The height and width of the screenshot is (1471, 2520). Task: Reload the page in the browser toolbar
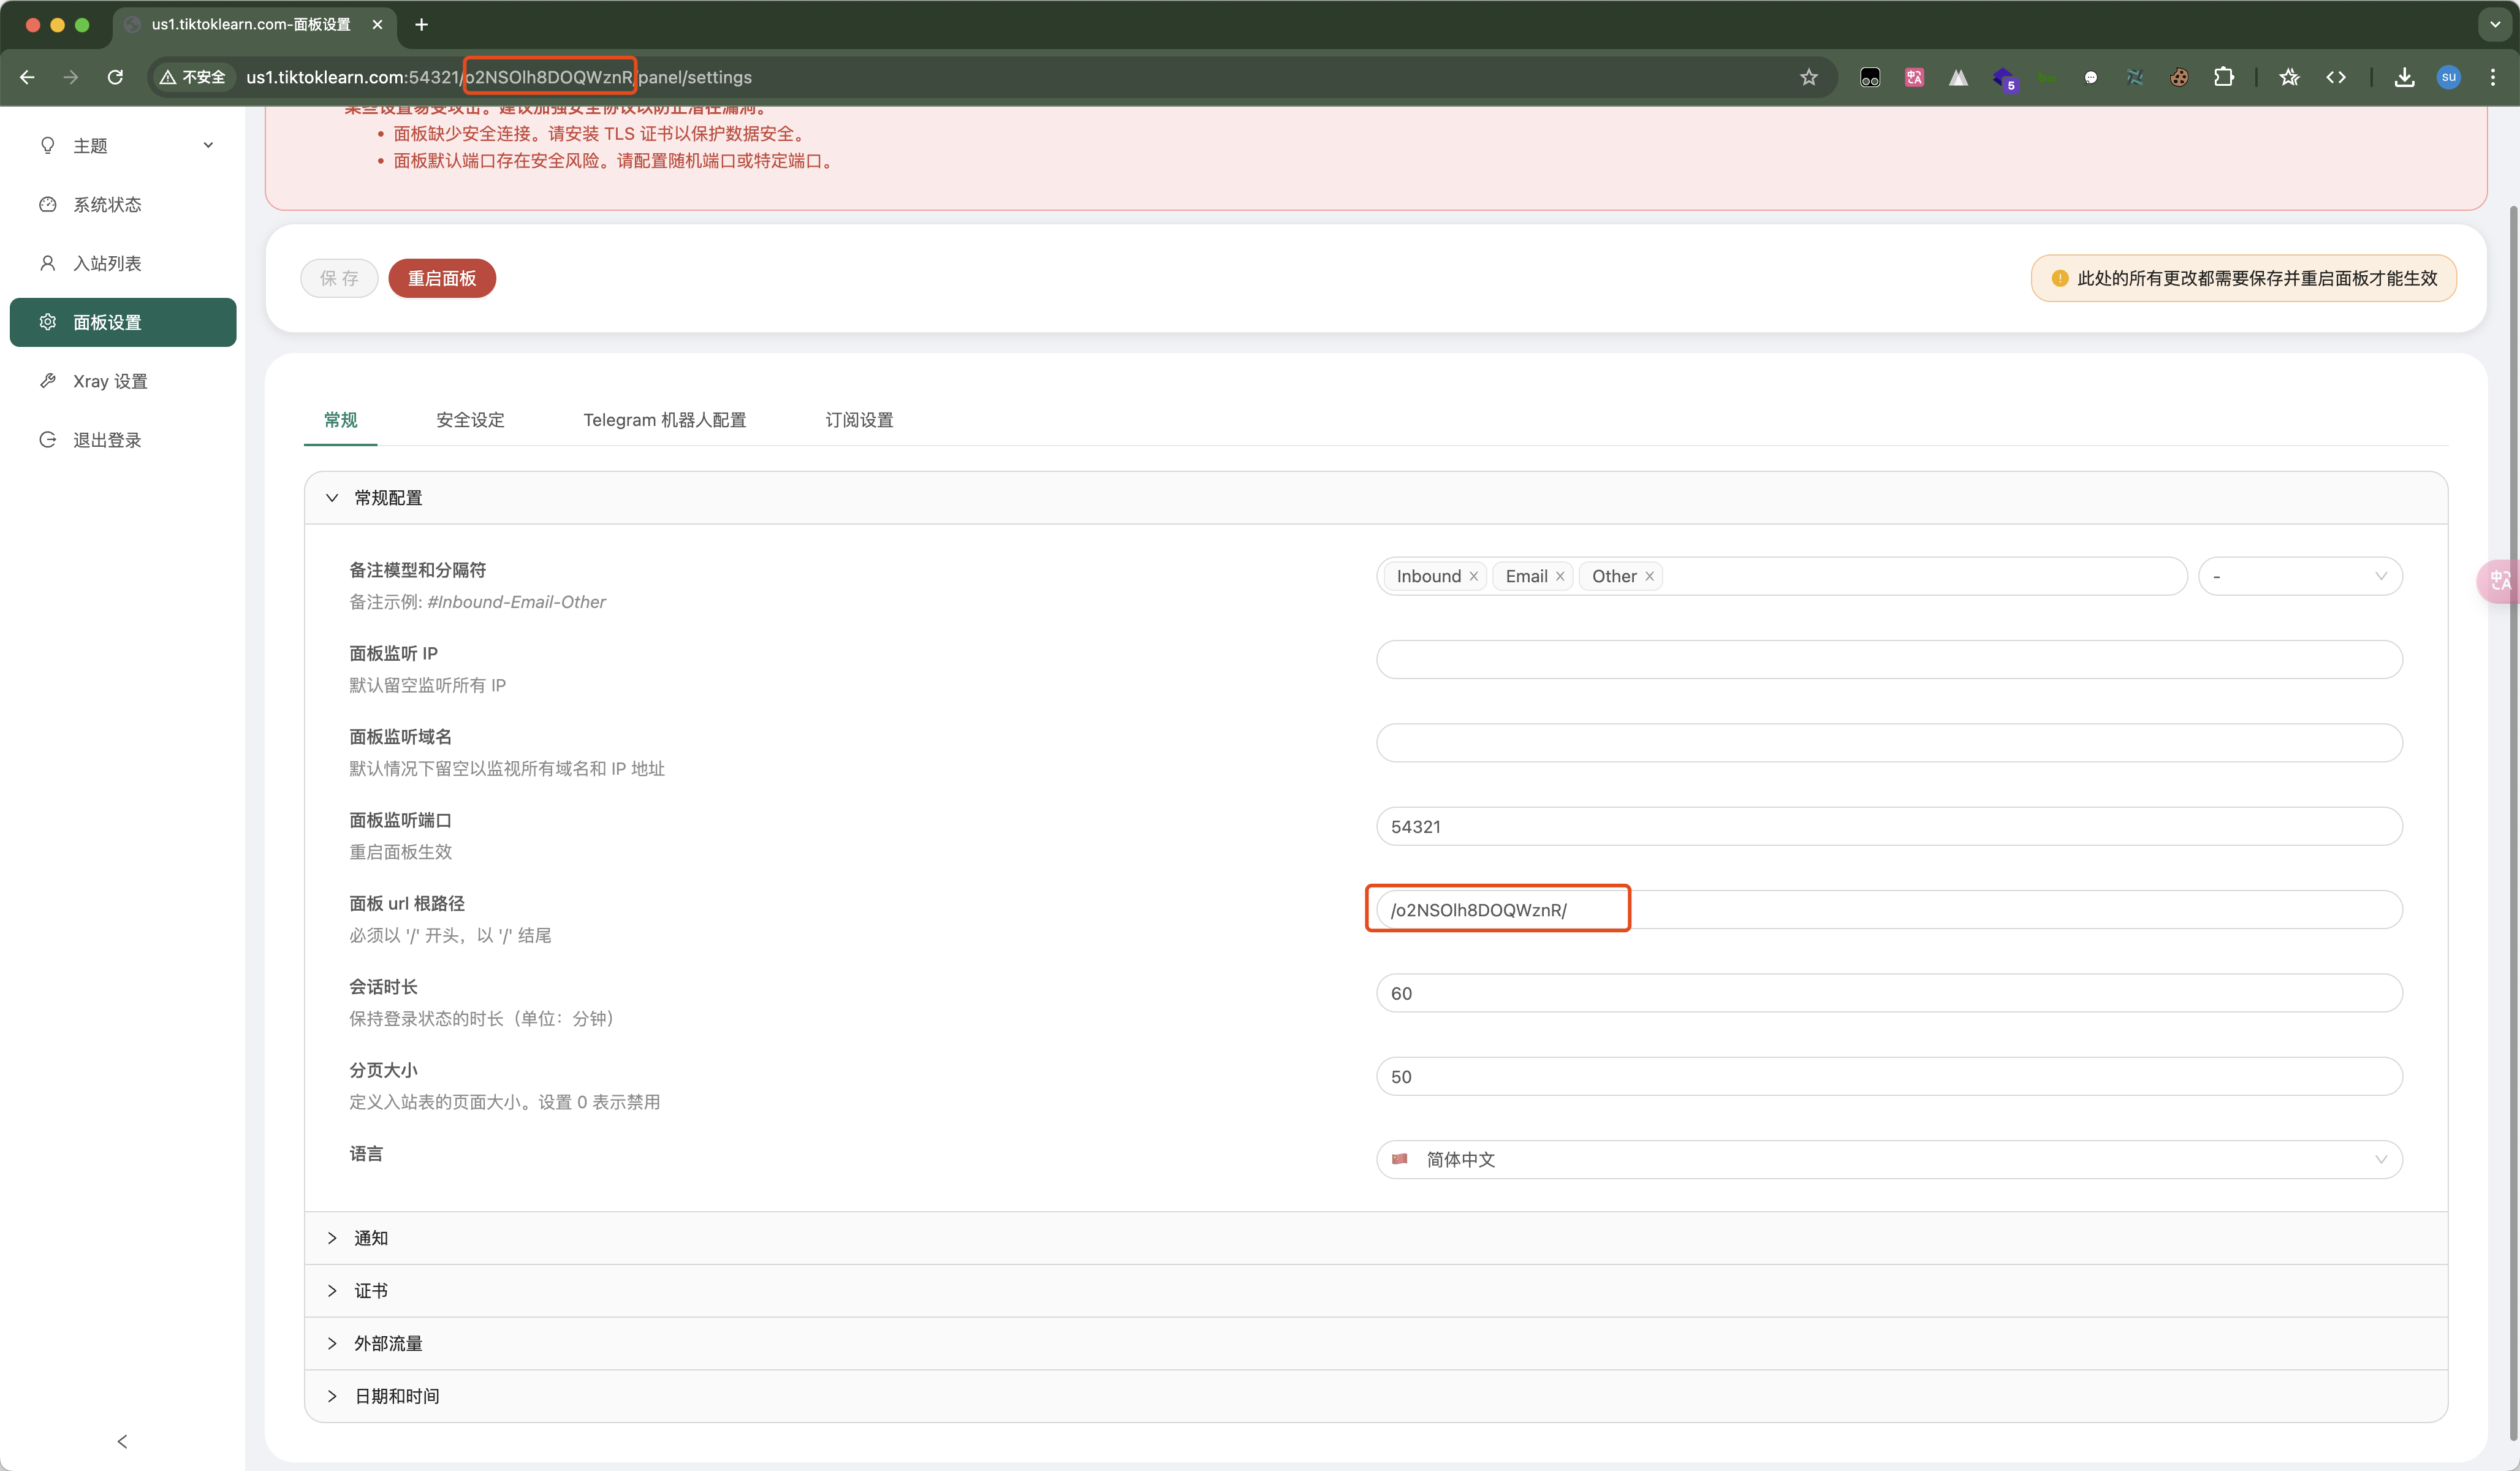(115, 77)
